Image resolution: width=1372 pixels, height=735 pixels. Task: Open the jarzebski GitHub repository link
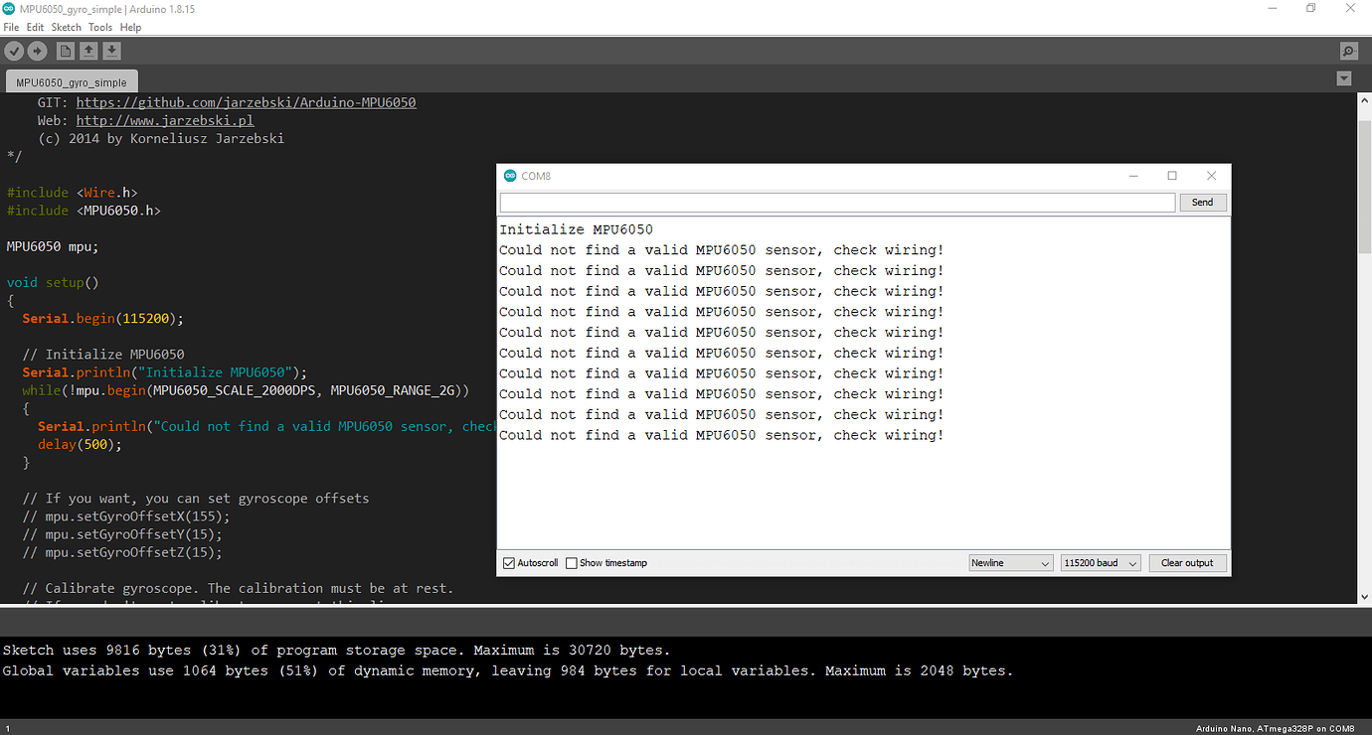pos(246,101)
